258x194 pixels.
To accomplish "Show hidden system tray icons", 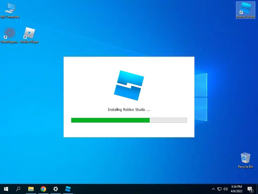I will (213, 189).
